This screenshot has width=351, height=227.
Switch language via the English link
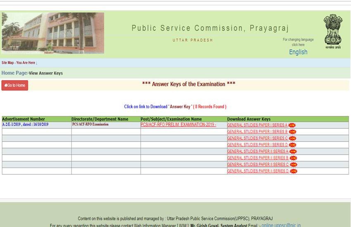[298, 52]
